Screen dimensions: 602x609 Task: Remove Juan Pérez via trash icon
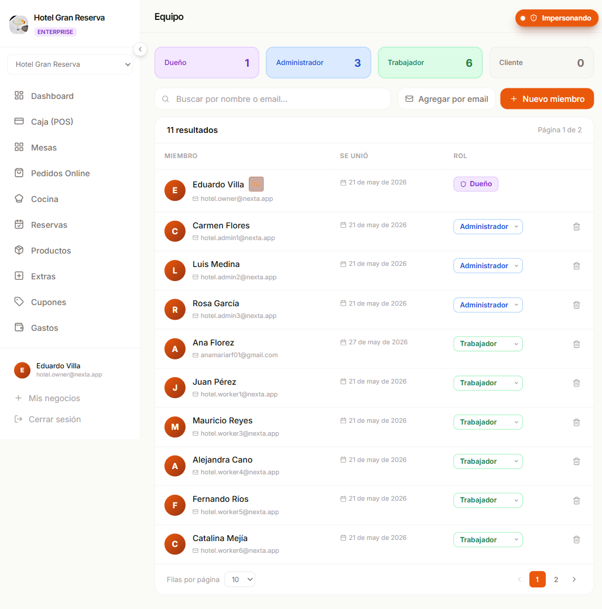[576, 383]
